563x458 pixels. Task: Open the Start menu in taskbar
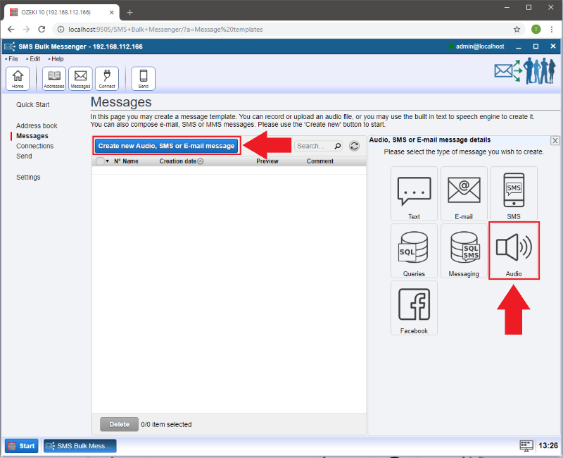coord(22,446)
